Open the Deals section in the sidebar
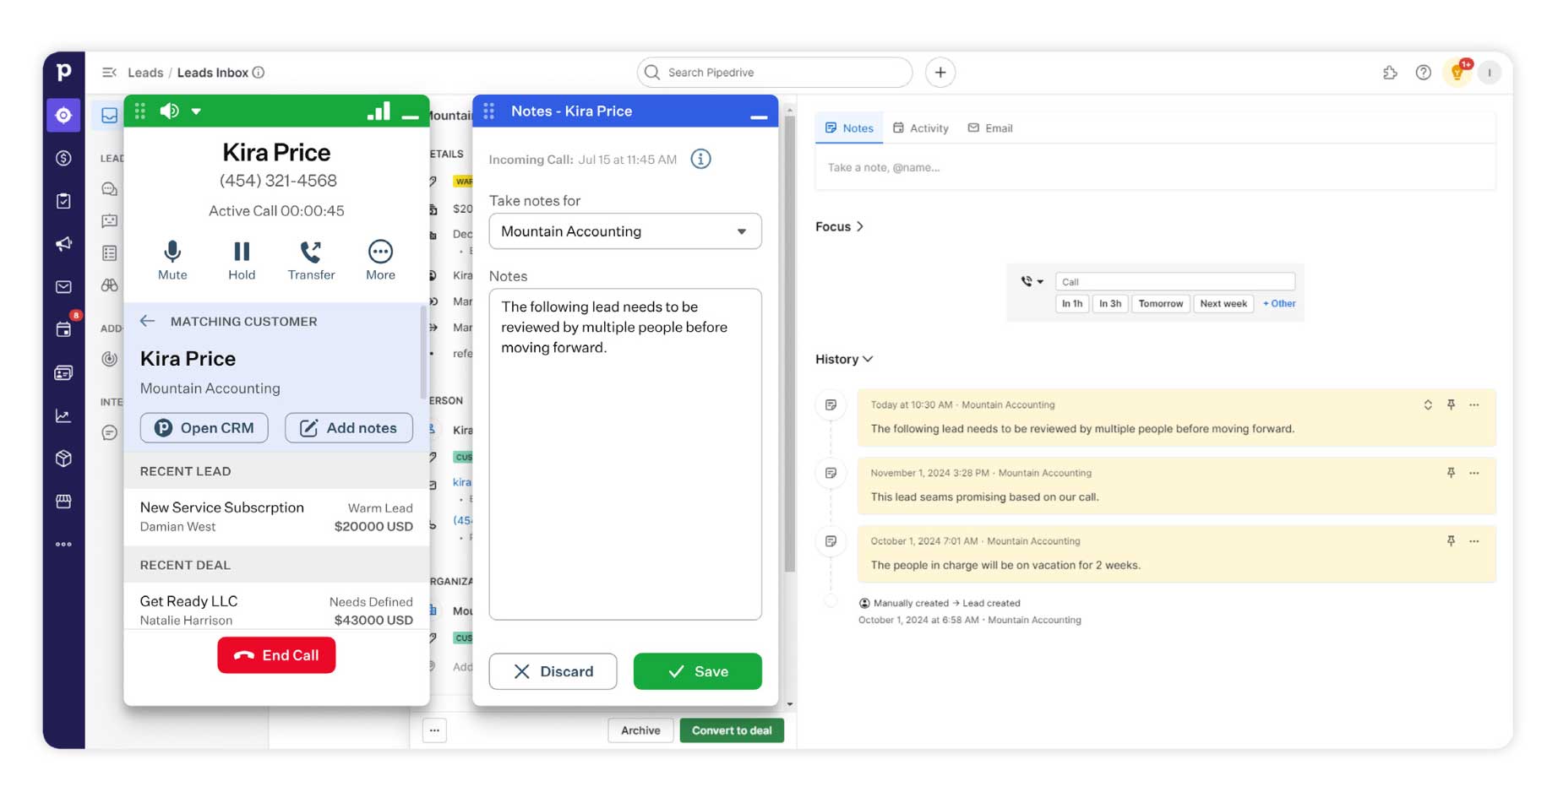 pyautogui.click(x=63, y=158)
